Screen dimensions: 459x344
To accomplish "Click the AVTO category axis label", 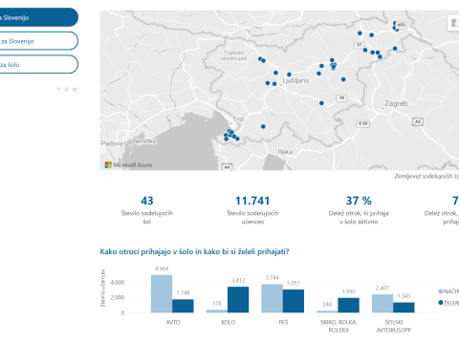I will point(173,322).
